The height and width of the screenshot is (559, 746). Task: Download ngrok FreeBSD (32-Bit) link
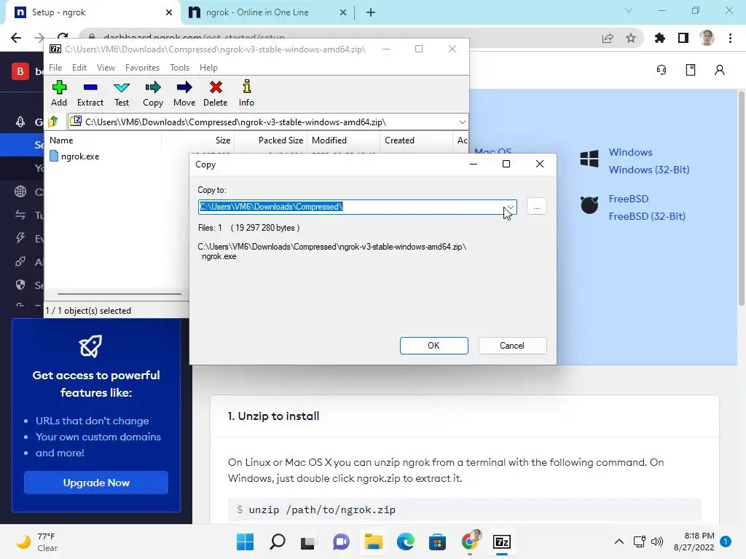[x=647, y=216]
